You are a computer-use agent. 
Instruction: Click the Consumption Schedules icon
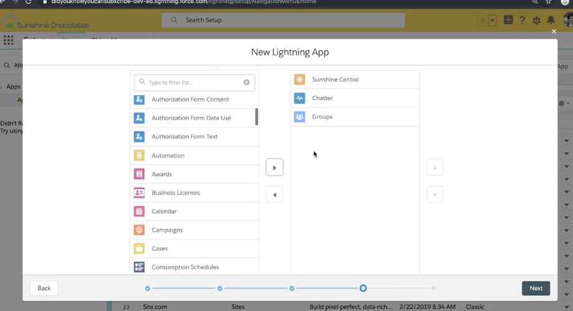139,267
